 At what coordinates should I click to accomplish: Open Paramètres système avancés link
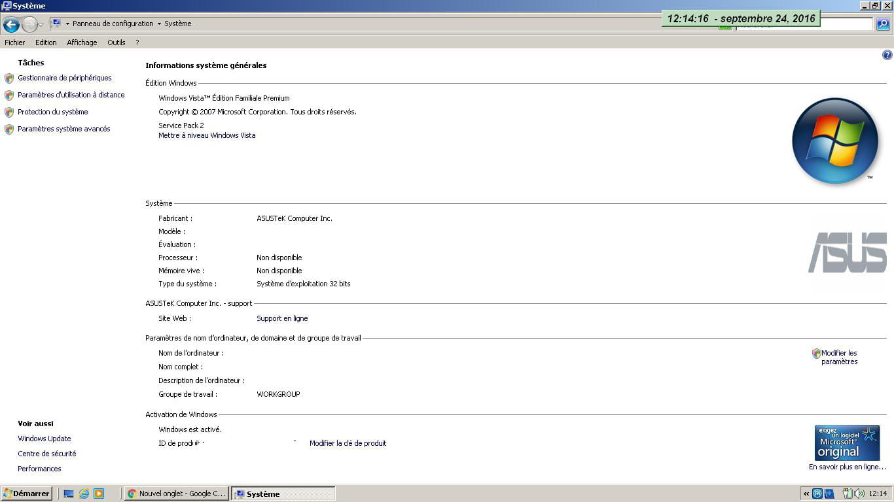[x=64, y=129]
